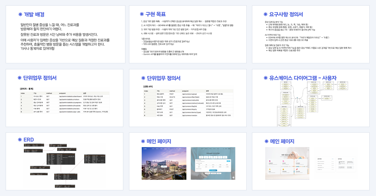
Task: Click the /api/common/faq/list endpoint cell
Action: 189,106
